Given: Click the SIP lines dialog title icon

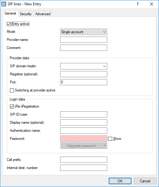Looking at the screenshot, I should pos(4,4).
